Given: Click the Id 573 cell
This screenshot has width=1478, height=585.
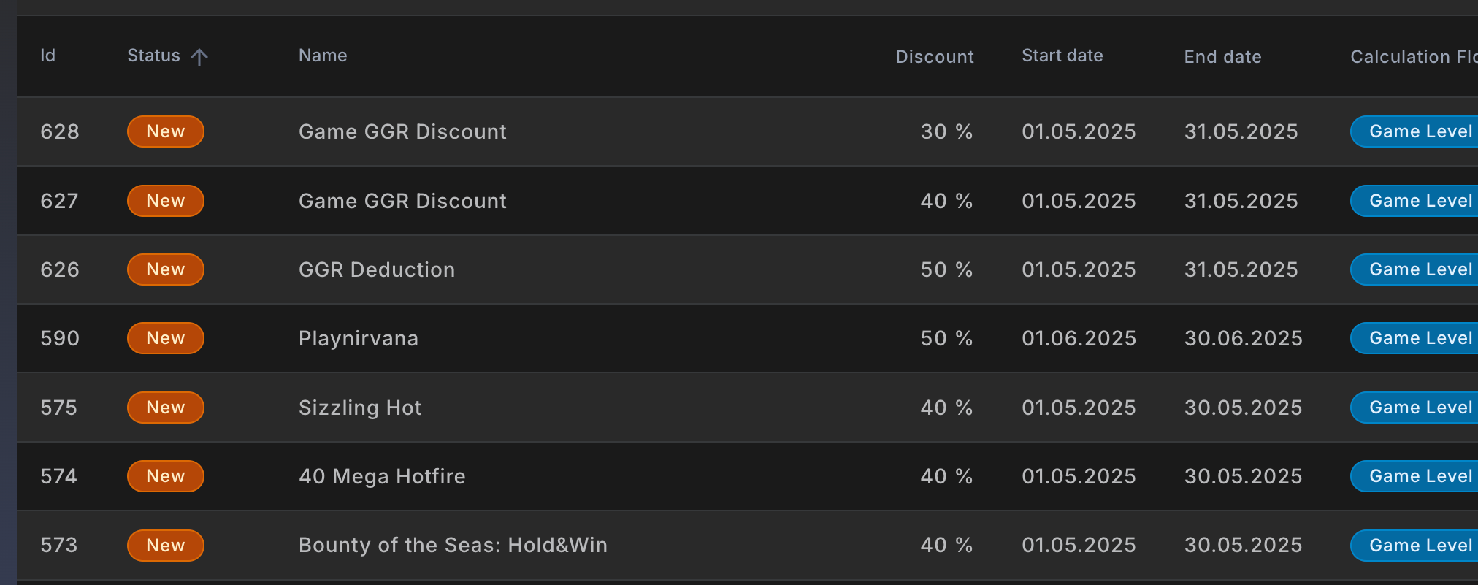Looking at the screenshot, I should coord(59,545).
